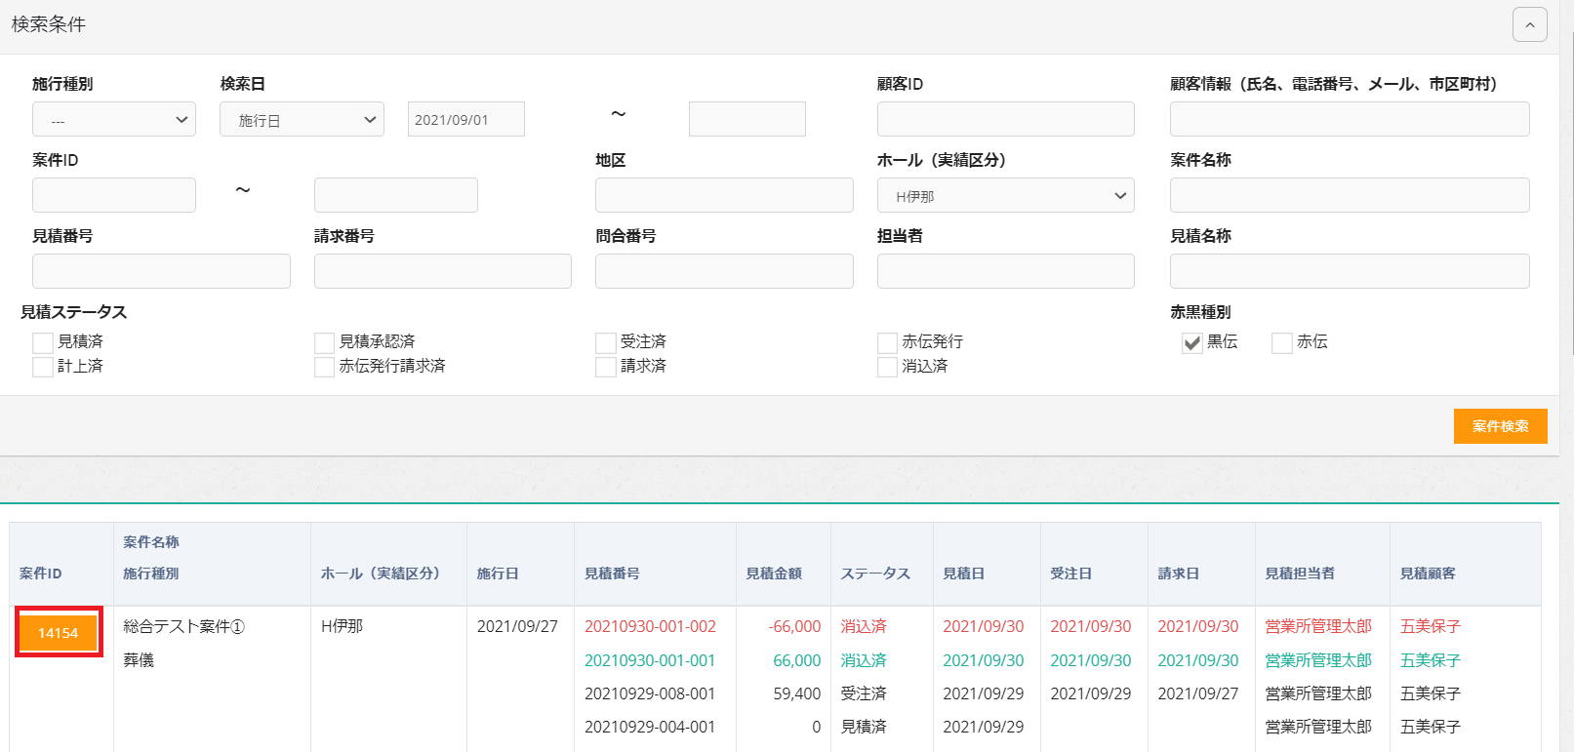Open the 施行種別 dropdown
Image resolution: width=1574 pixels, height=752 pixels.
click(x=114, y=120)
